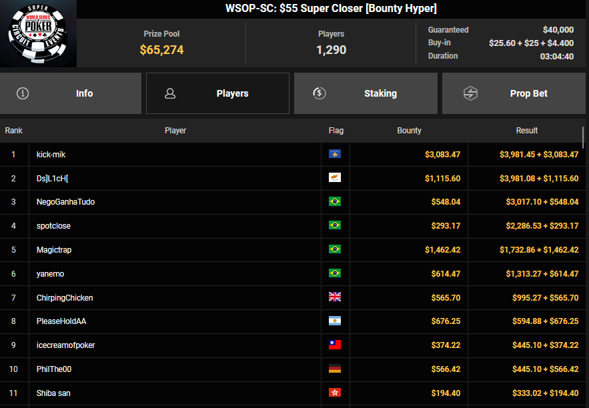Select the icecreamofpoker player row
Screen dimensions: 589x408
pyautogui.click(x=65, y=345)
